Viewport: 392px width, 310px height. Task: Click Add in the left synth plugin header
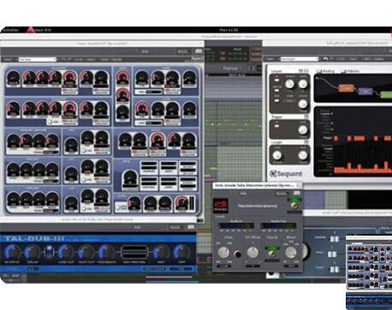(x=145, y=51)
